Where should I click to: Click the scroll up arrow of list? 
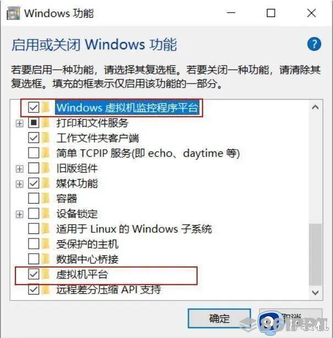click(315, 107)
